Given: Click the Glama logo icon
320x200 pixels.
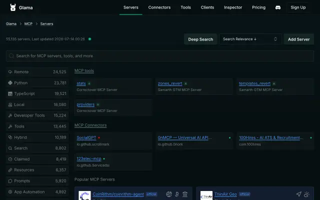Looking at the screenshot, I should (x=13, y=7).
